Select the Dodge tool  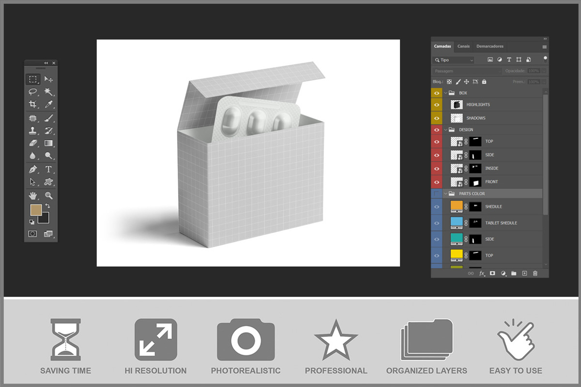click(x=48, y=156)
